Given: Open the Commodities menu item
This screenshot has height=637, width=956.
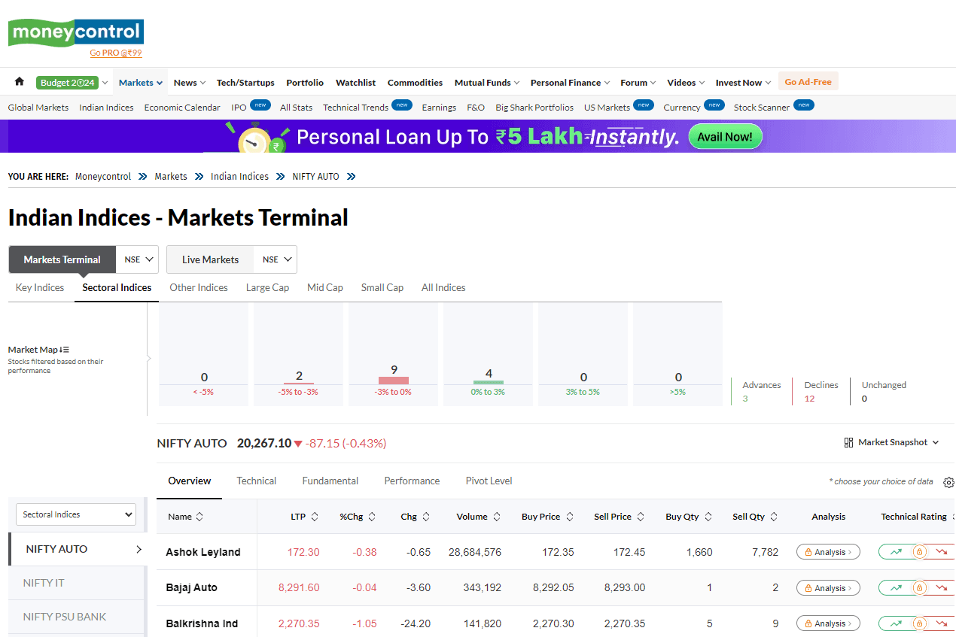Looking at the screenshot, I should 415,83.
